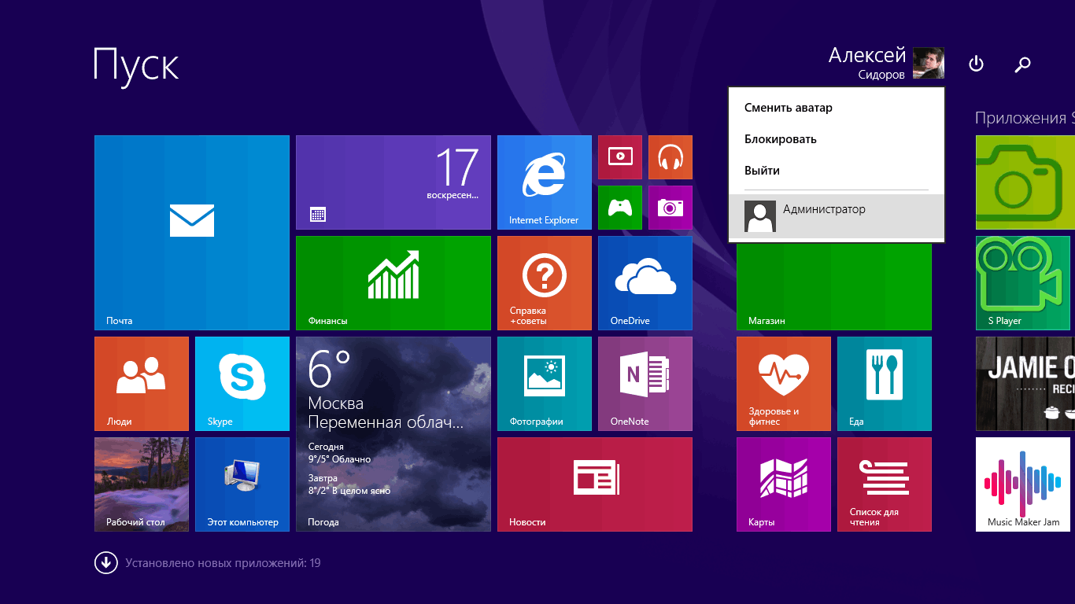
Task: Open the Xbox Games tile
Action: coord(620,208)
